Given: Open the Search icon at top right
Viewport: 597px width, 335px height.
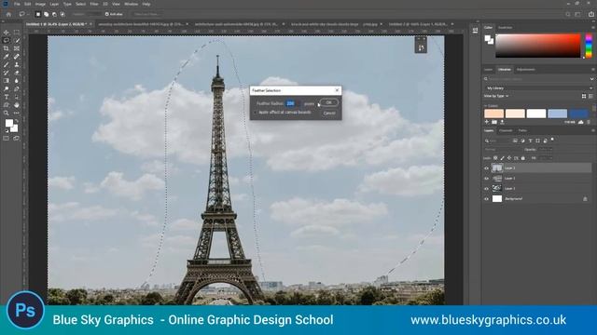Looking at the screenshot, I should pyautogui.click(x=568, y=14).
